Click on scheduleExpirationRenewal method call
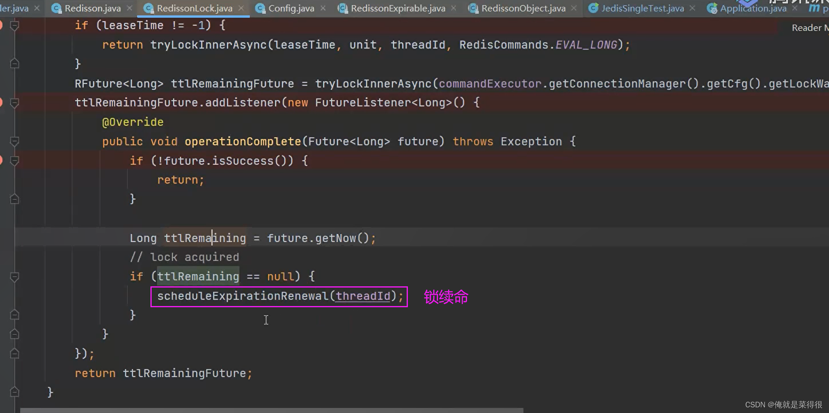 click(x=243, y=296)
